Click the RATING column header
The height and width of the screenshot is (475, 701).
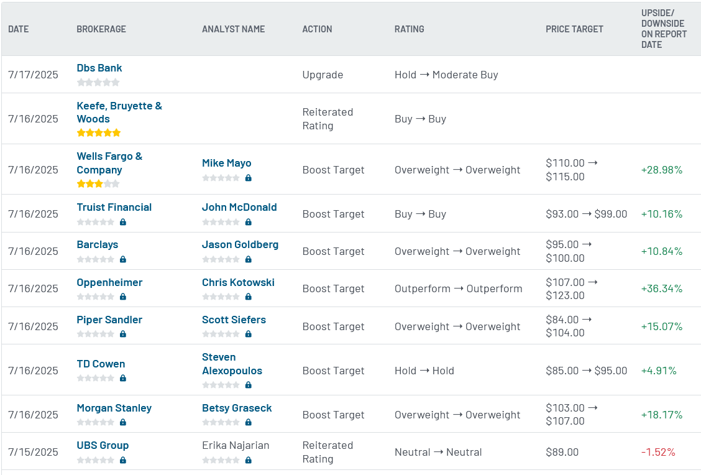point(410,29)
